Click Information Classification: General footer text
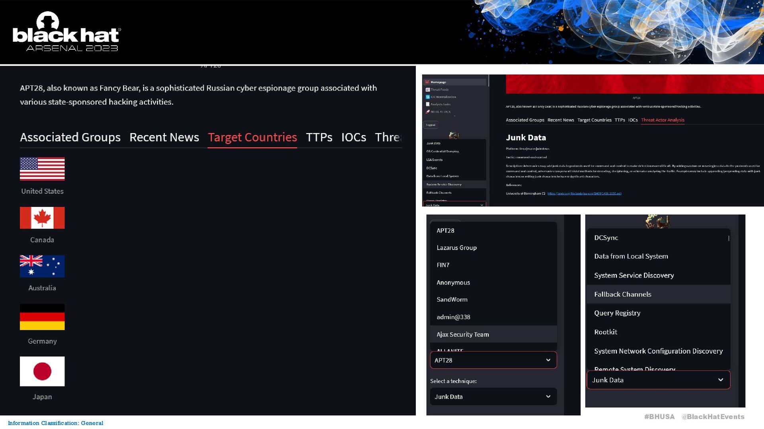The height and width of the screenshot is (429, 764). tap(55, 423)
